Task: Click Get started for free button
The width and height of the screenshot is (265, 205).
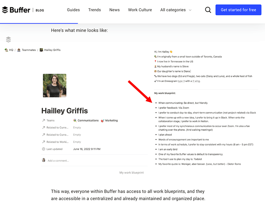Action: [x=238, y=10]
